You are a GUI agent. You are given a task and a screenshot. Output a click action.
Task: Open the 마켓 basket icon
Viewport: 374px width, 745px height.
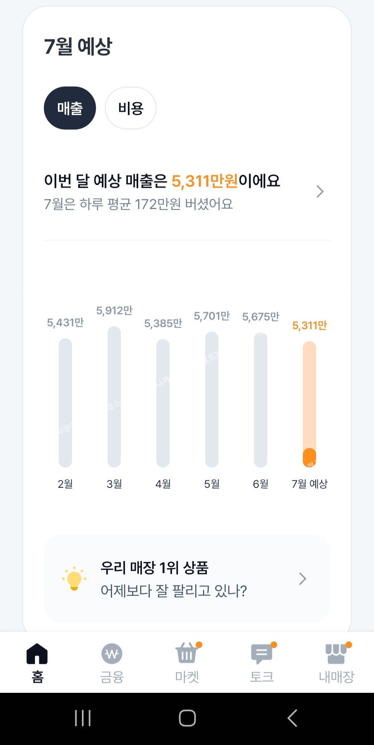[x=187, y=654]
